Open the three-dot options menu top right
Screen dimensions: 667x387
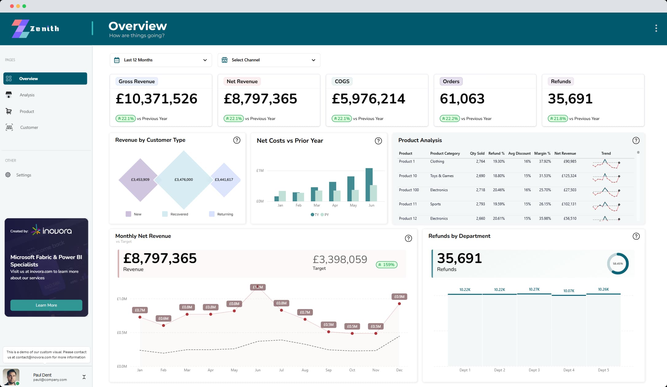coord(656,28)
